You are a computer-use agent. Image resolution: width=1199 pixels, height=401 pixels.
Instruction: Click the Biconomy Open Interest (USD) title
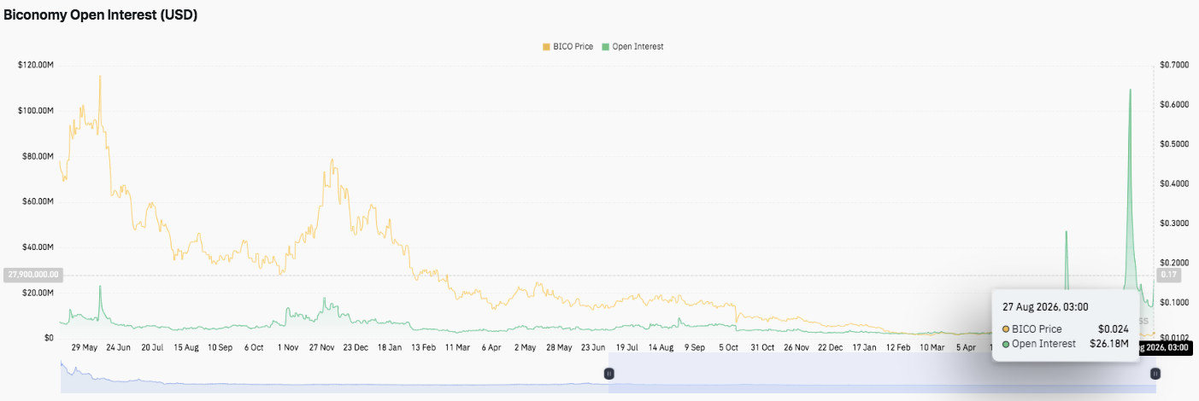point(101,15)
